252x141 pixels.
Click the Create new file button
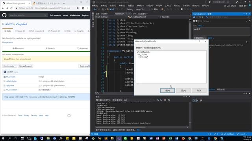[x=85, y=66]
